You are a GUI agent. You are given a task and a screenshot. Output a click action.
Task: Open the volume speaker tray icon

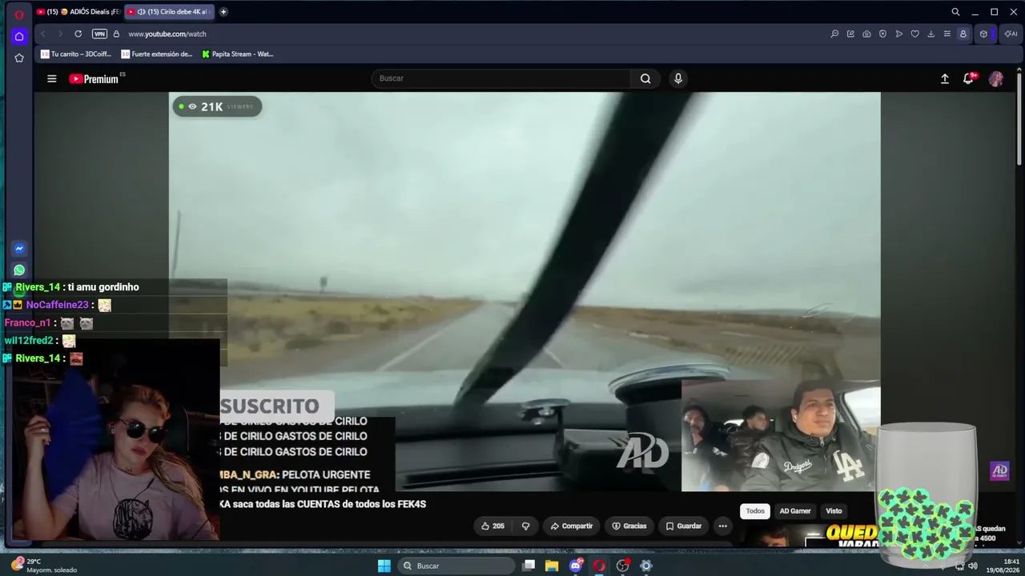tap(973, 566)
